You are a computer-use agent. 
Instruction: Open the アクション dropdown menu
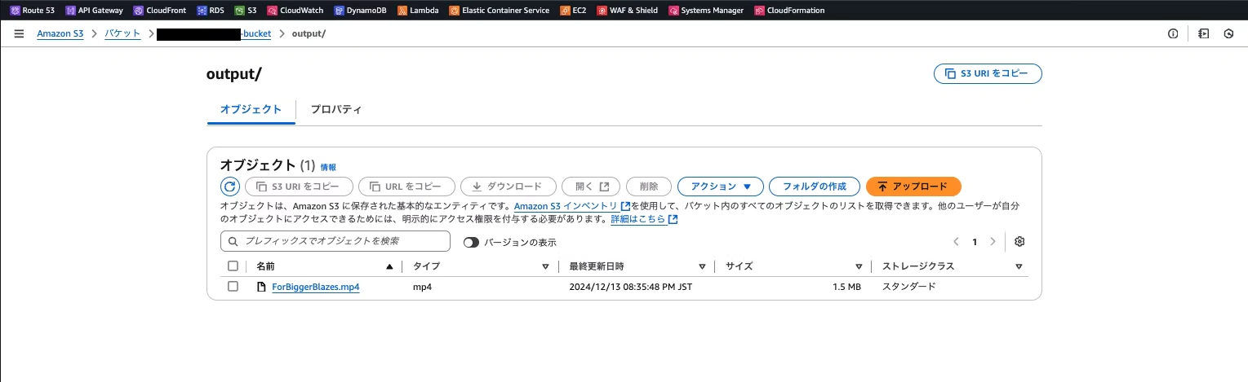721,187
